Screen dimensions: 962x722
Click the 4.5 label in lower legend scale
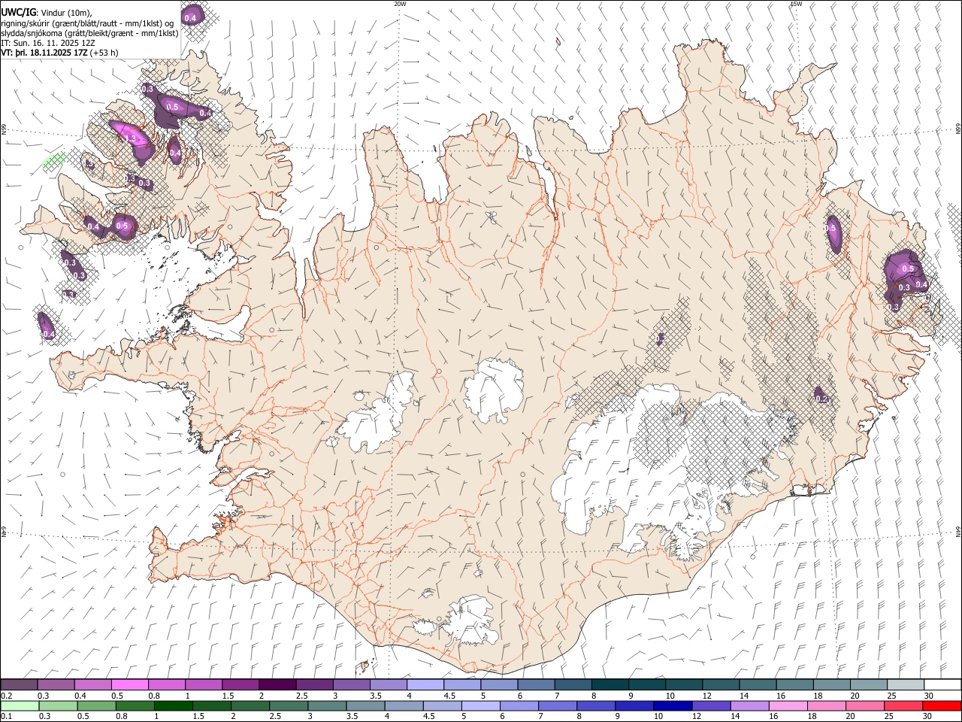click(428, 716)
